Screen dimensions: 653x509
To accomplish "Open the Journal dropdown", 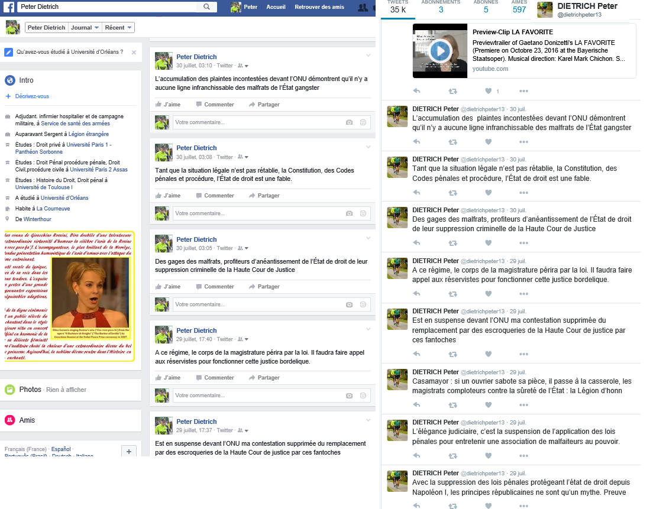I will 84,28.
